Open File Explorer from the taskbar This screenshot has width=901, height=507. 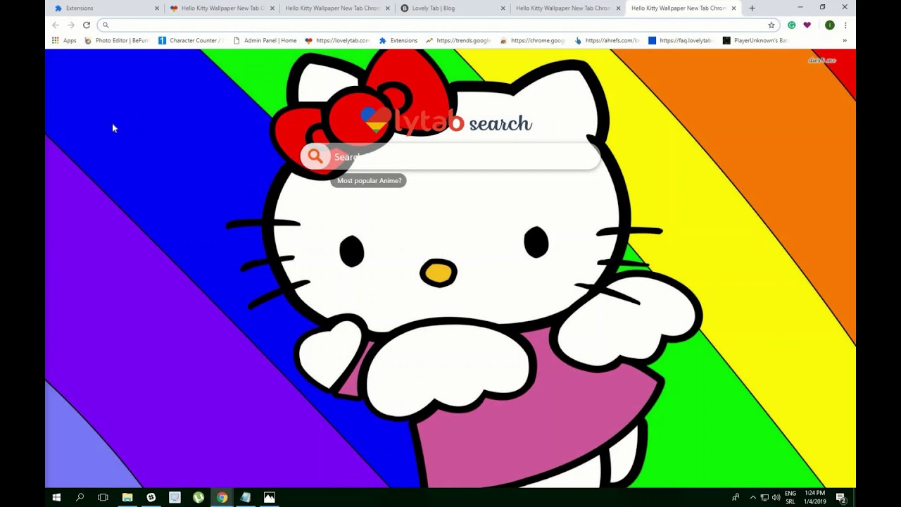point(127,497)
